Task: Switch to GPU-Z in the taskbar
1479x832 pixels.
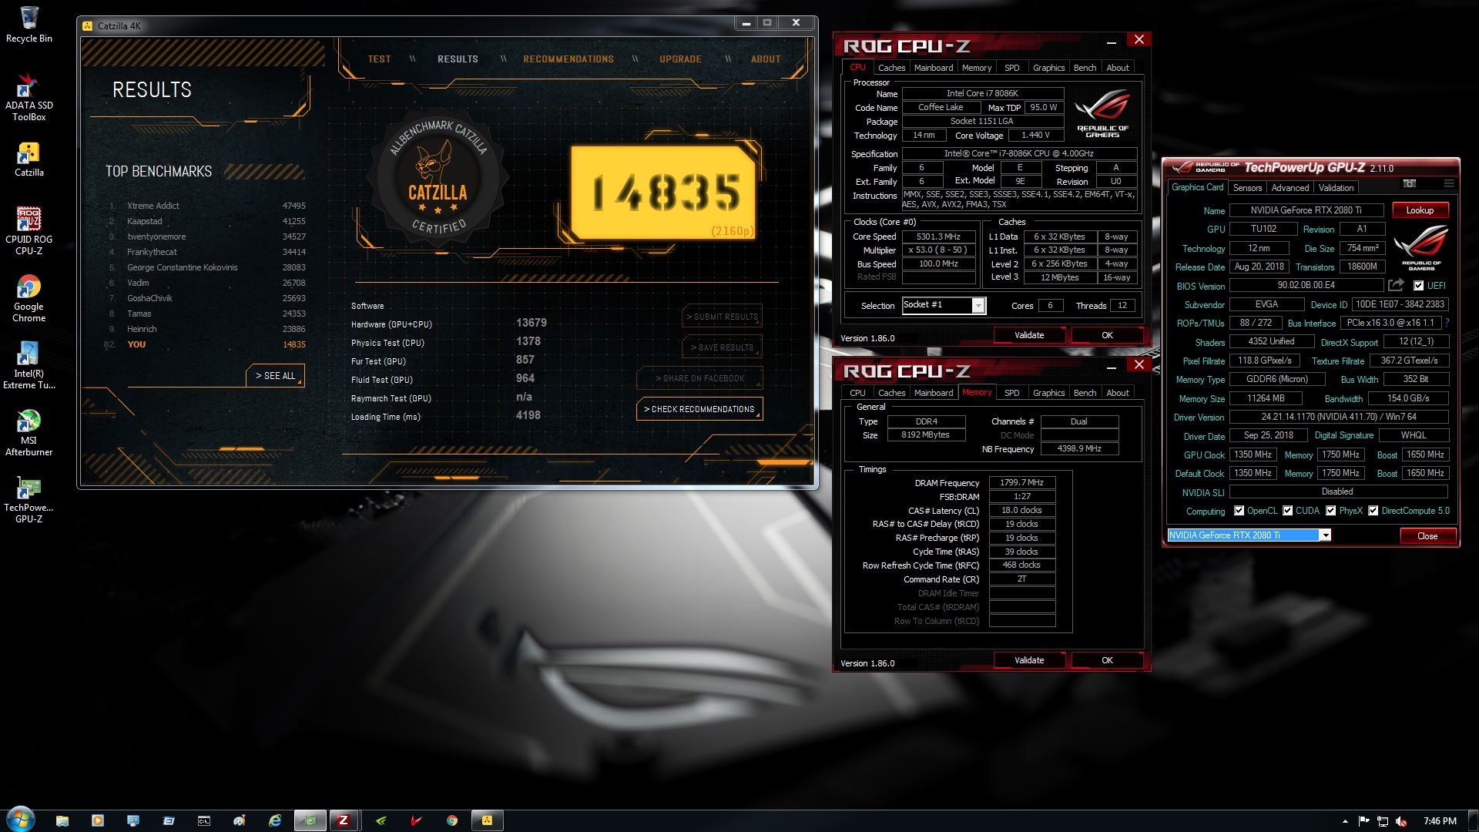Action: coord(310,820)
